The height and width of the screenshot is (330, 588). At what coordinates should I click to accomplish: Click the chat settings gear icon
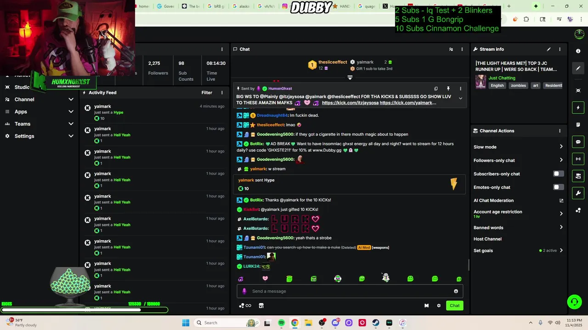point(439,306)
